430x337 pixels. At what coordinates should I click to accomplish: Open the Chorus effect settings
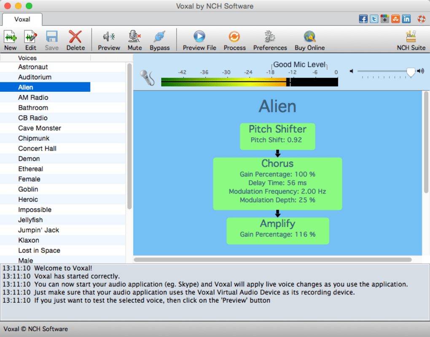click(277, 183)
